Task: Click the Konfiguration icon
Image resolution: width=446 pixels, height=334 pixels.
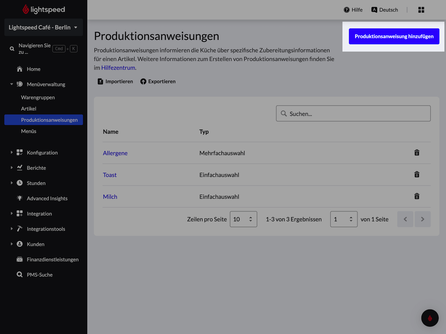Action: [x=20, y=152]
